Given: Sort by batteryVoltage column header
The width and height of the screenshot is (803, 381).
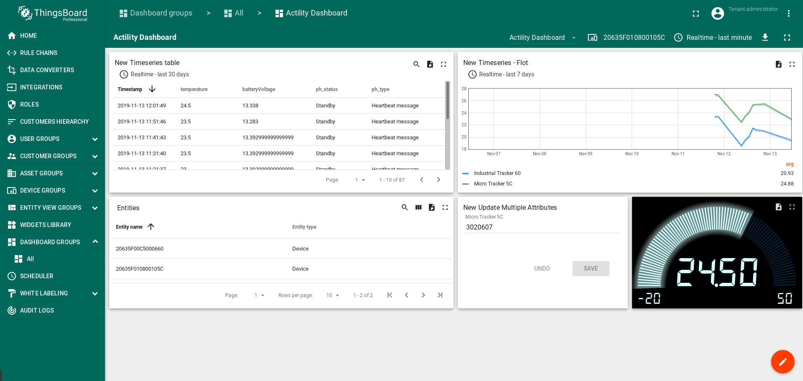Looking at the screenshot, I should (259, 89).
